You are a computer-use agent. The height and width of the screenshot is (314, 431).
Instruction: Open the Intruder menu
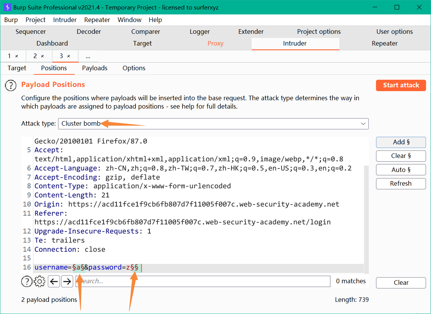coord(65,20)
